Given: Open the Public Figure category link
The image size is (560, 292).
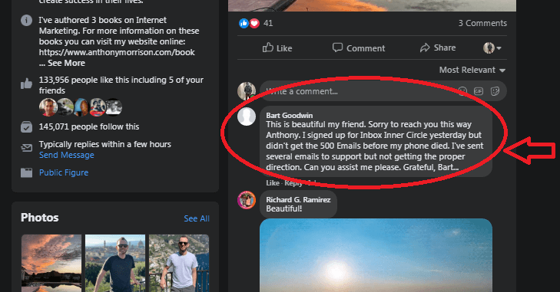Looking at the screenshot, I should [x=64, y=172].
